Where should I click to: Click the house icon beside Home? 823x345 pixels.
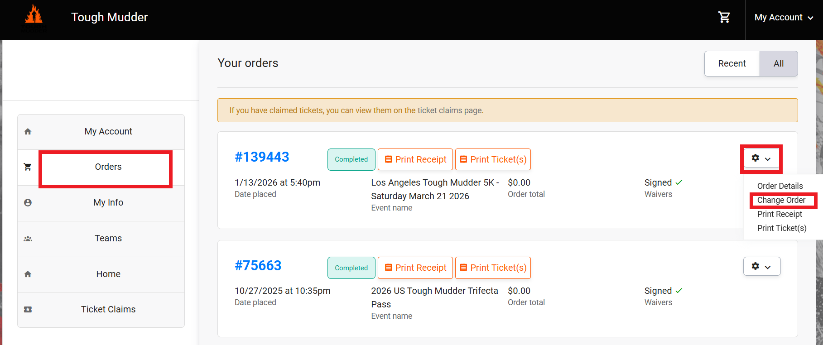coord(28,274)
